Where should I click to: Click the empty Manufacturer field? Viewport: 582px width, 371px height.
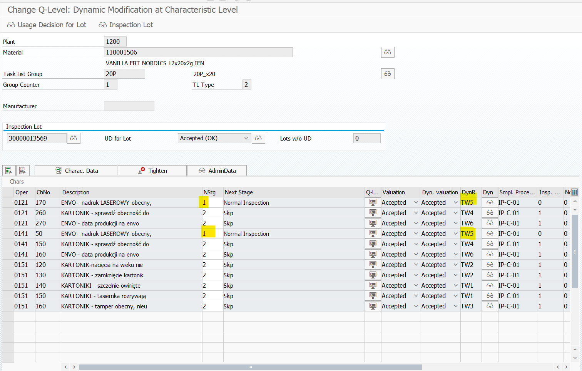click(129, 106)
